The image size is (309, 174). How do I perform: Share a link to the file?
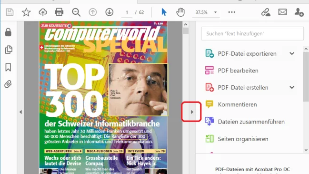click(x=266, y=12)
